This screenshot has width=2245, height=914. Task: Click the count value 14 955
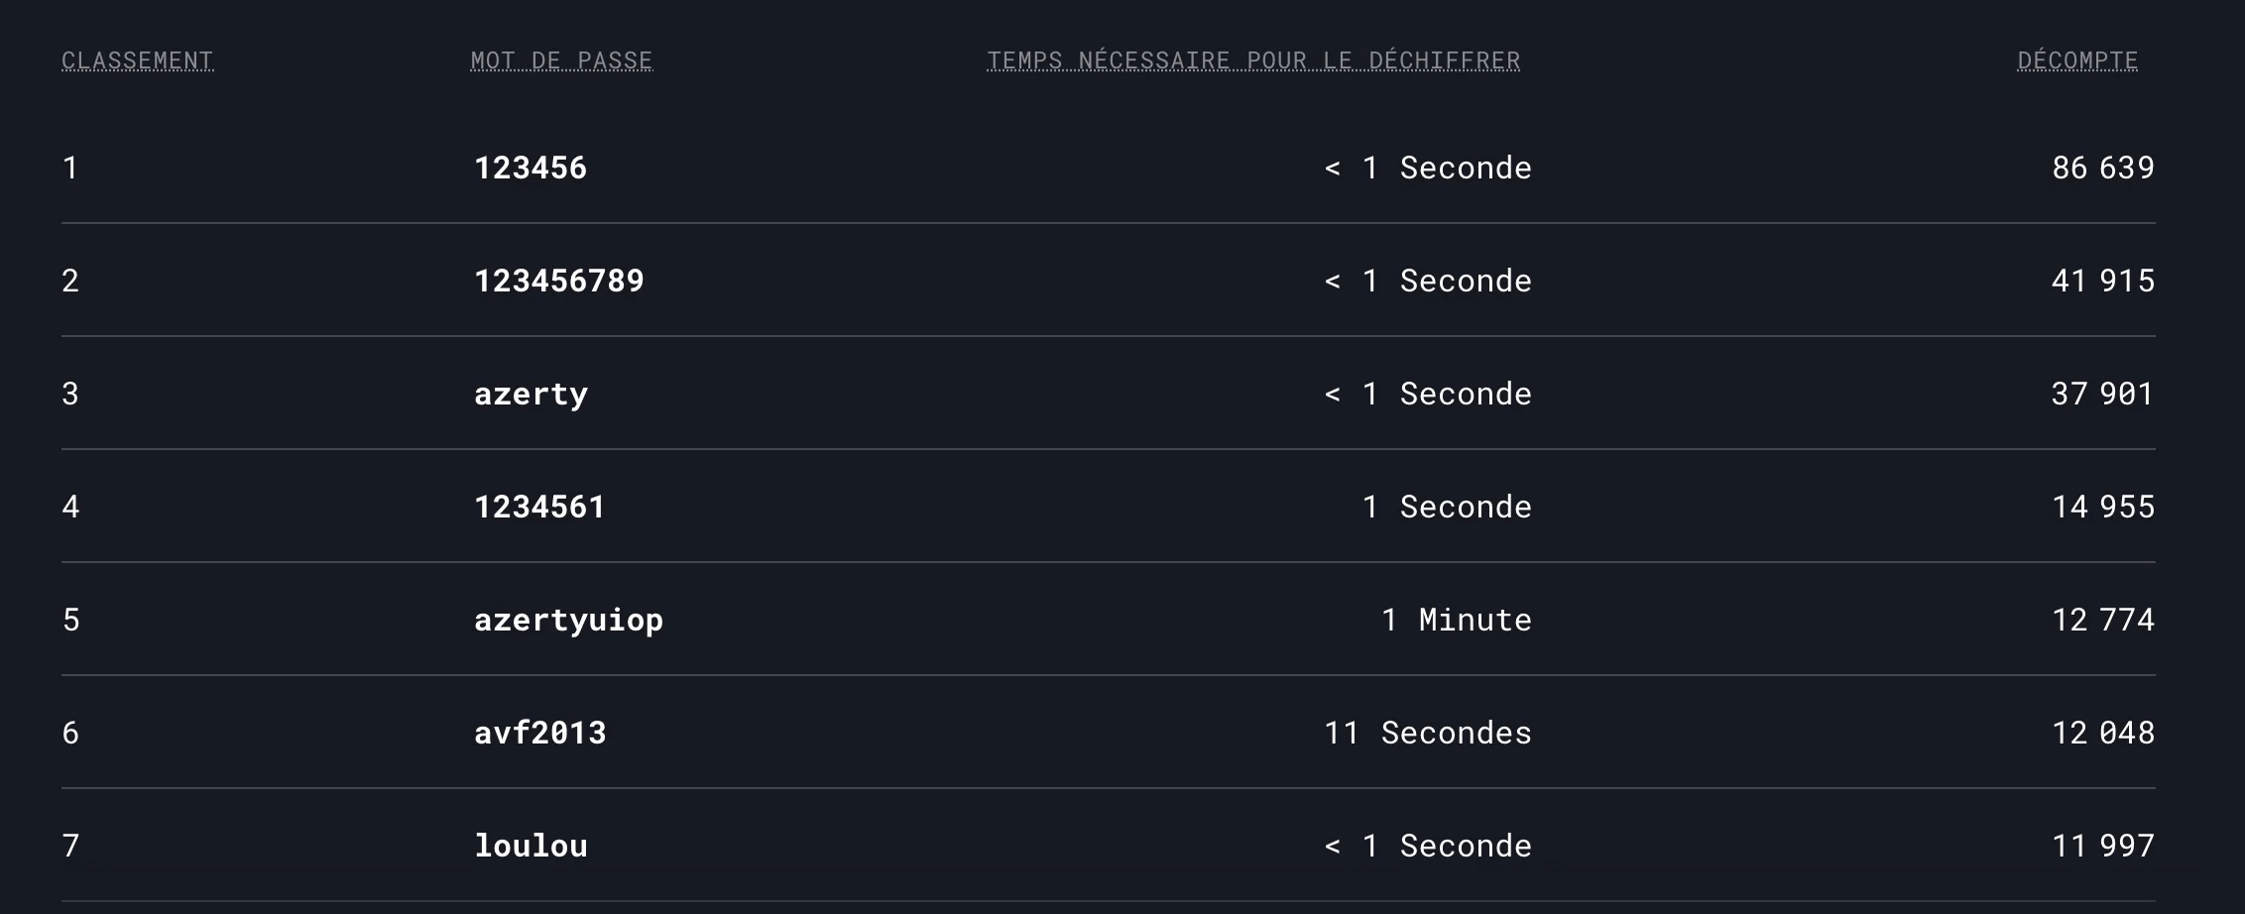click(2102, 507)
